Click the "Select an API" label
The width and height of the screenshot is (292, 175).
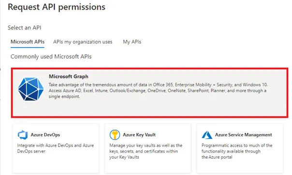[x=24, y=27]
